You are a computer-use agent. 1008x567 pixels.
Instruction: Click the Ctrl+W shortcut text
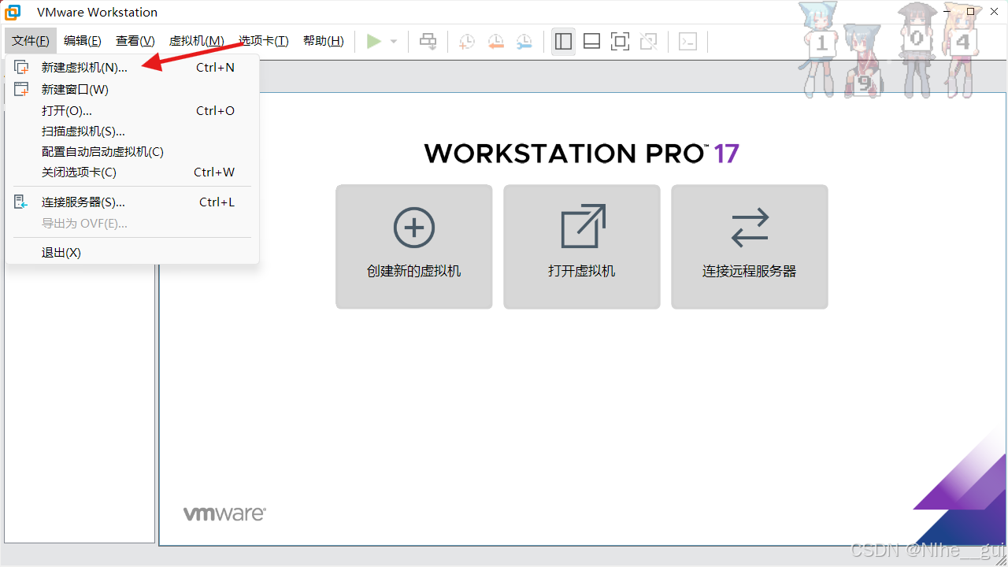point(214,172)
